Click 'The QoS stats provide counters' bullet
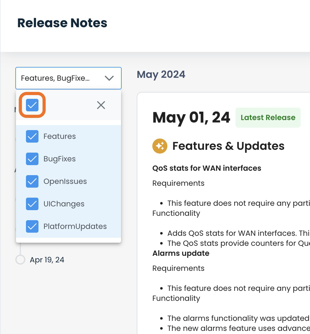The height and width of the screenshot is (334, 310). click(239, 243)
